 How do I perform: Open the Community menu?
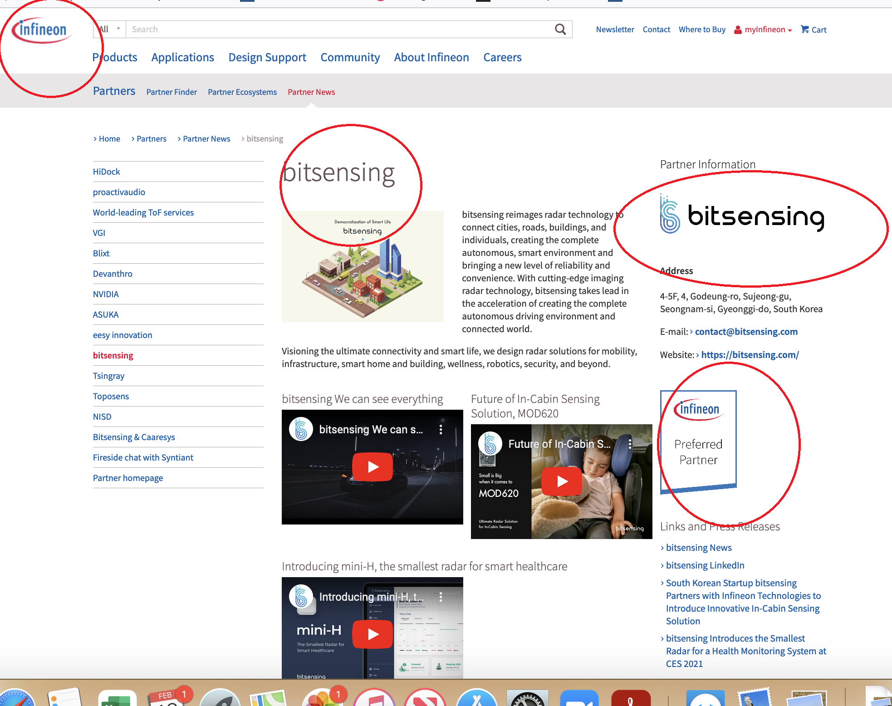coord(350,57)
